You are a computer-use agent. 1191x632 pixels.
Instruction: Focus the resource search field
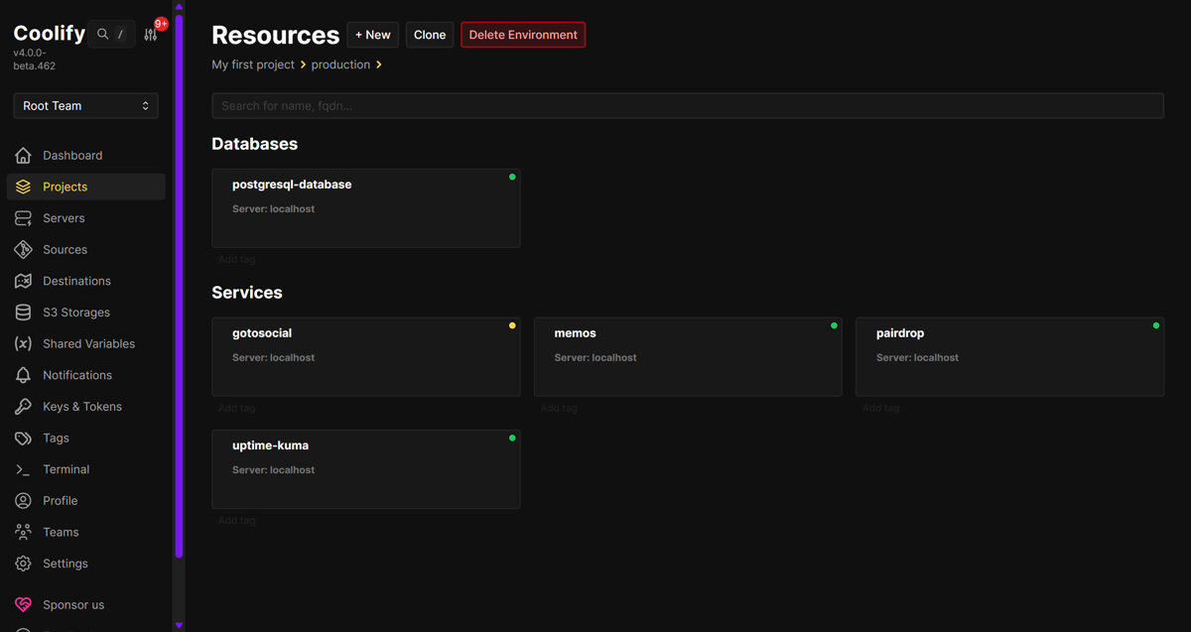tap(687, 106)
